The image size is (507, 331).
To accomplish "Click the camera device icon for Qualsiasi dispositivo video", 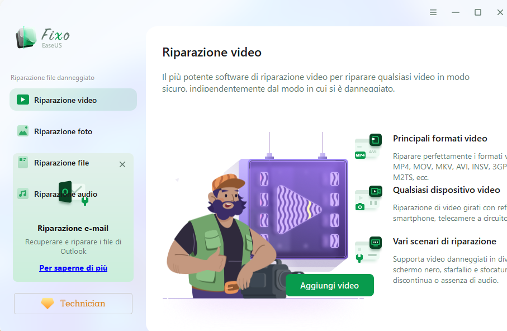I will [x=368, y=198].
